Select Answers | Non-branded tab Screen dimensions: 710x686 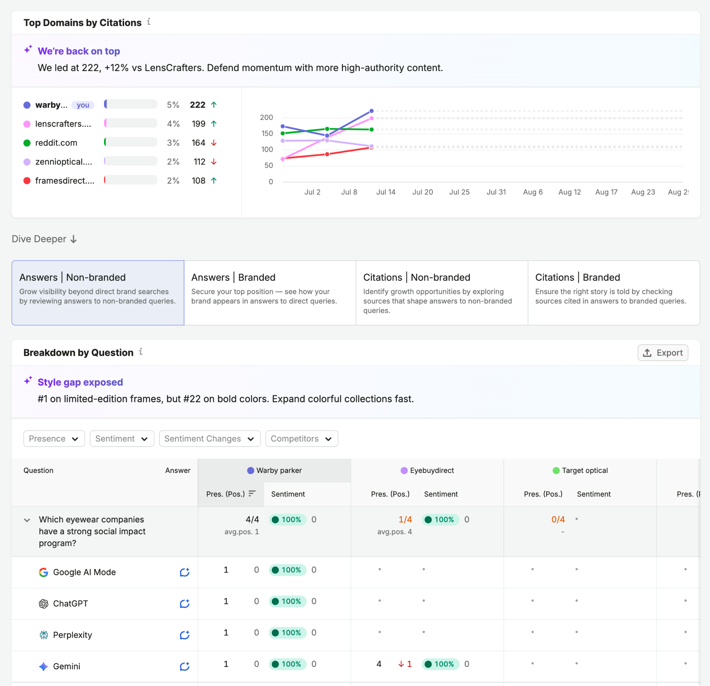point(98,292)
